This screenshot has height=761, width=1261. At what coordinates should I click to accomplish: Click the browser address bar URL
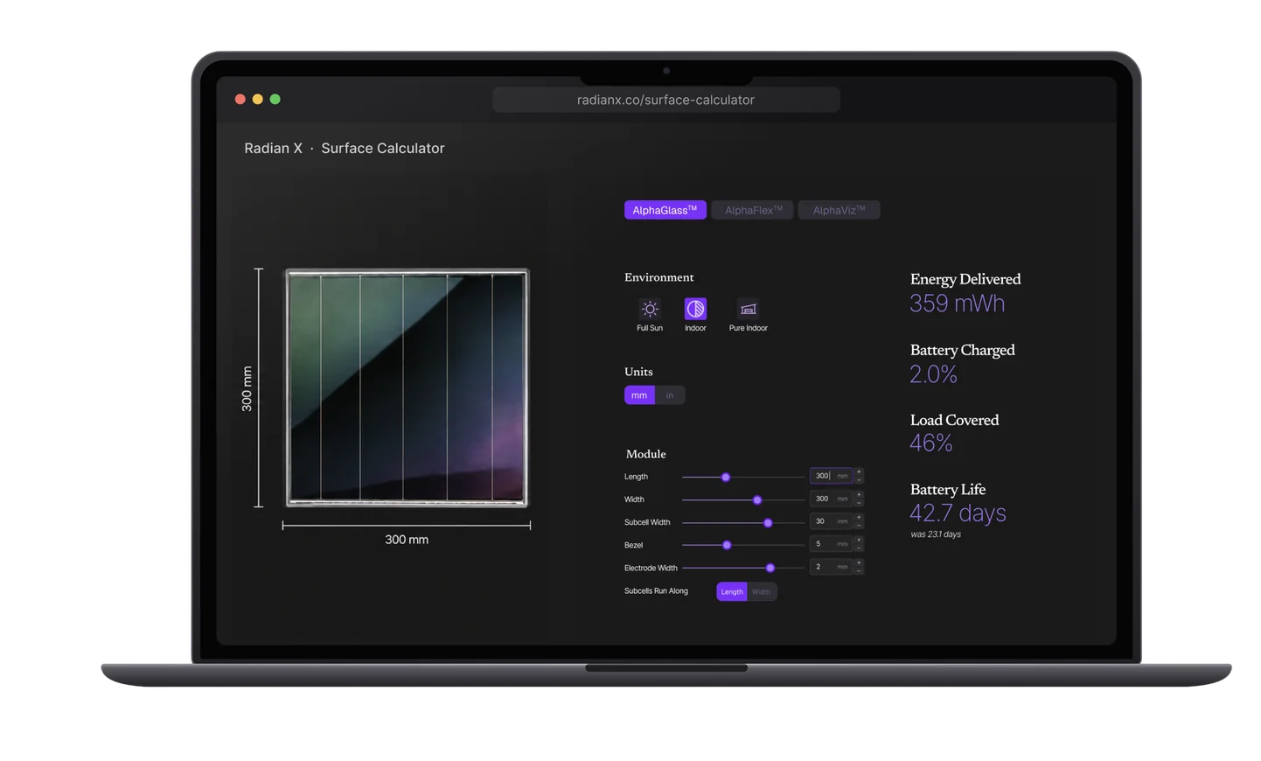pos(665,100)
